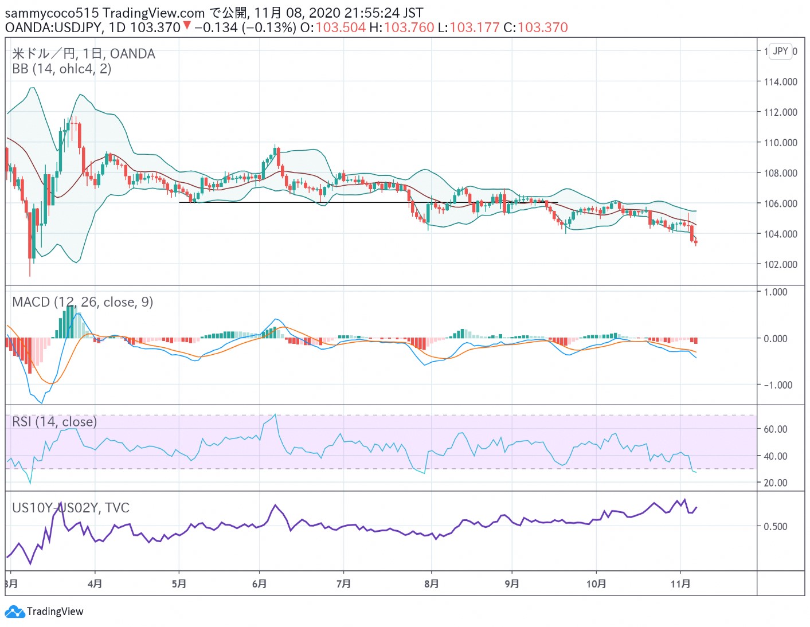Click the TradingView cloud logo icon
Viewport: 810px width, 627px height.
point(14,612)
